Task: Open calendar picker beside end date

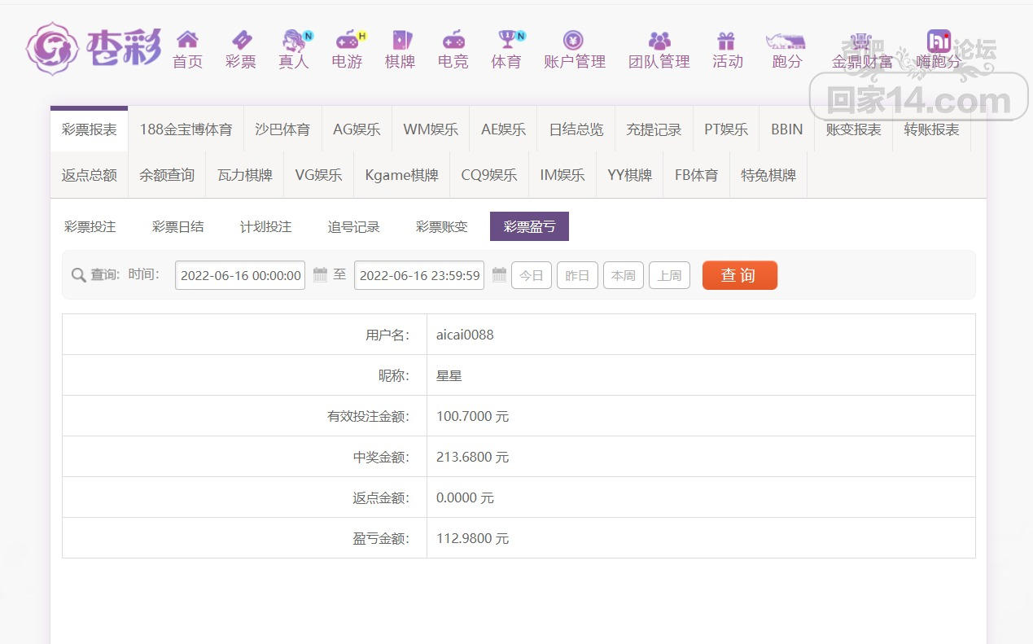Action: coord(499,275)
